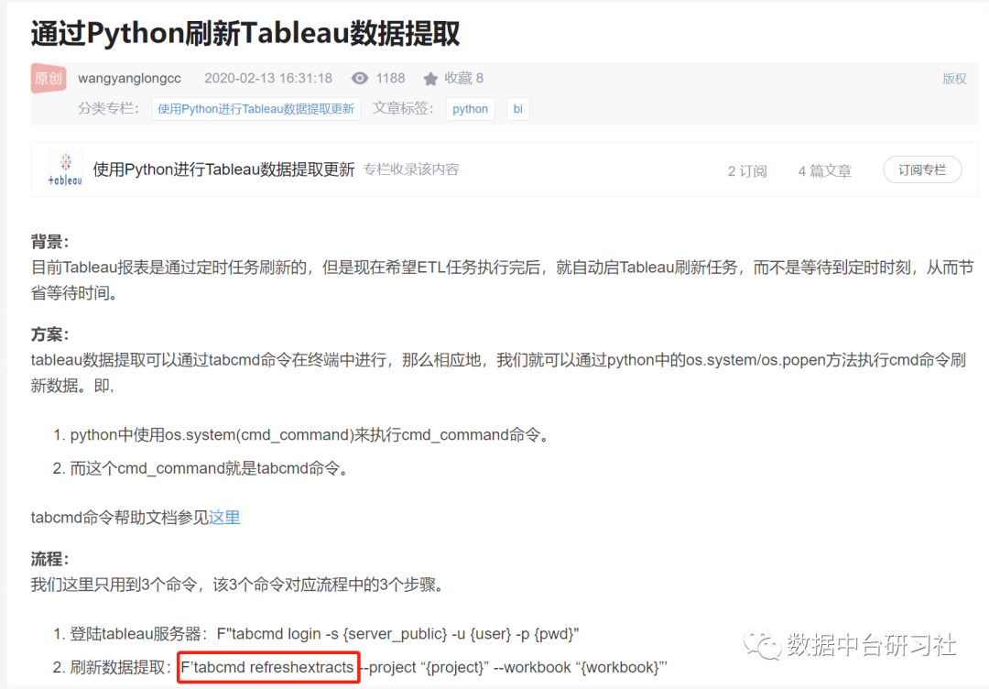Click the eye view count icon
Screen dimensions: 989x689
360,78
